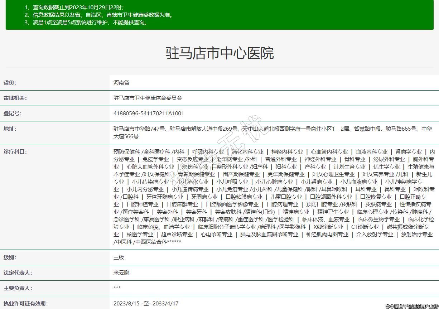The image size is (439, 309).
Task: Click the validity dates 2023/8/15 -至- 2033/4/17
Action: click(x=146, y=304)
